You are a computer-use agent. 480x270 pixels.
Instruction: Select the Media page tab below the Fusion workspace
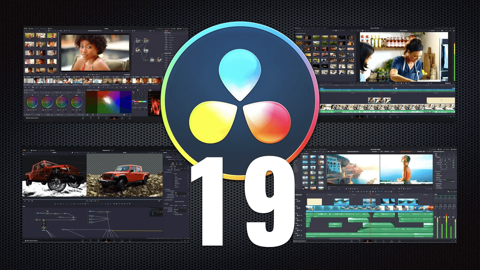point(82,240)
